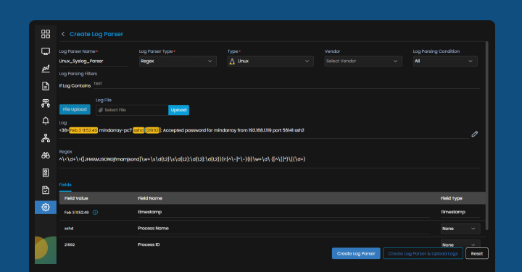
Task: Click the Select File input field
Action: click(132, 110)
